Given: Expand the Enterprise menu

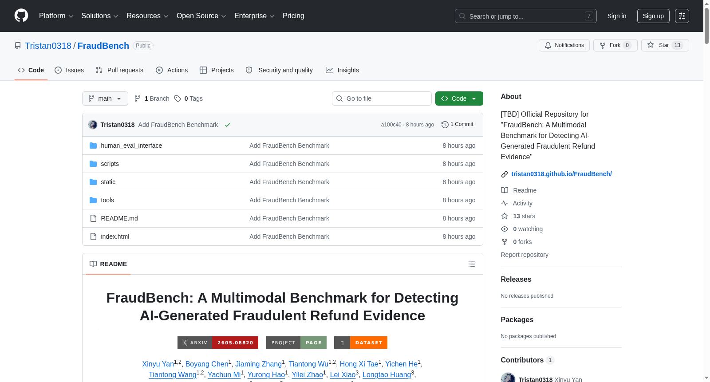Looking at the screenshot, I should [254, 16].
